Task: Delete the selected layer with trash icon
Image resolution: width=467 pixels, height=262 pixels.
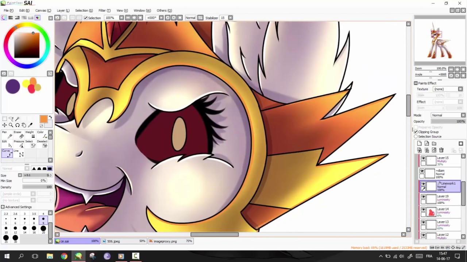Action: (441, 150)
